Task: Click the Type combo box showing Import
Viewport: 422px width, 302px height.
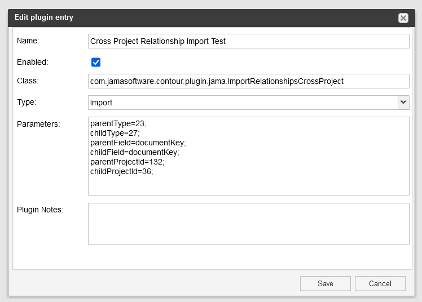Action: pyautogui.click(x=243, y=102)
